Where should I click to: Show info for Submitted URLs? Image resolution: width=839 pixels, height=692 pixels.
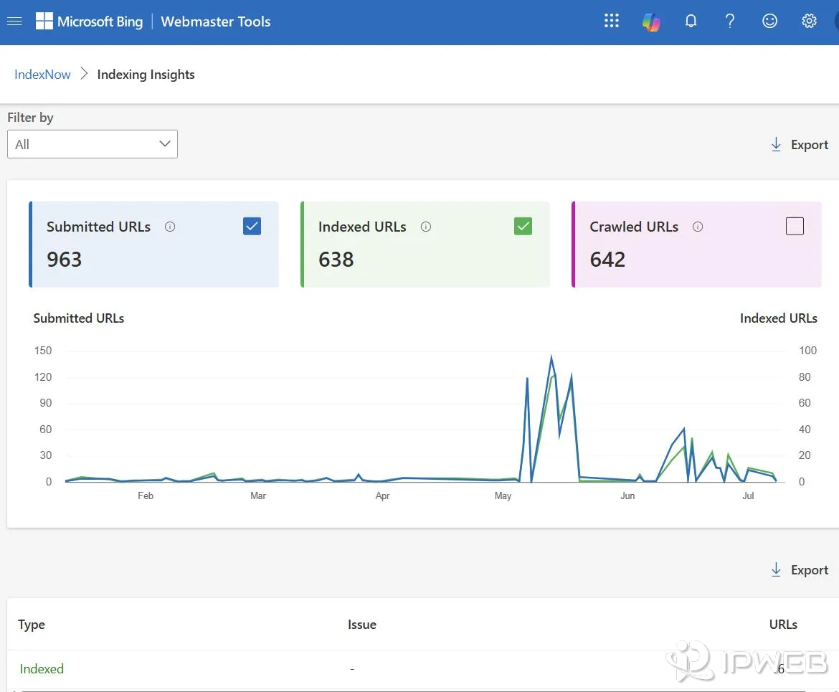(170, 227)
